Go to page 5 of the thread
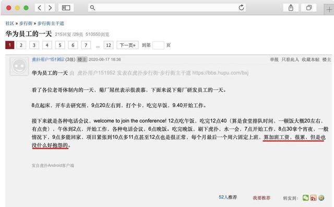 click(x=60, y=45)
